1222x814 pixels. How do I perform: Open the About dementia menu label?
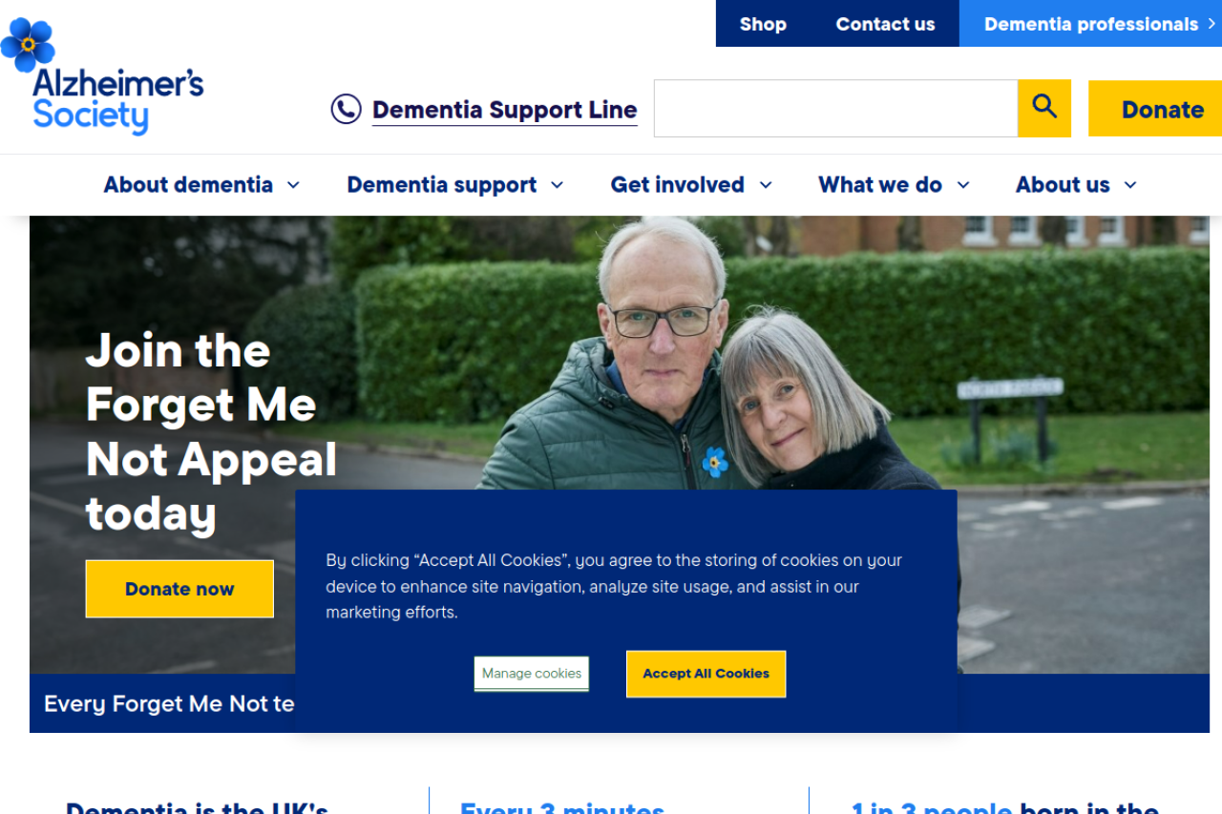coord(188,185)
